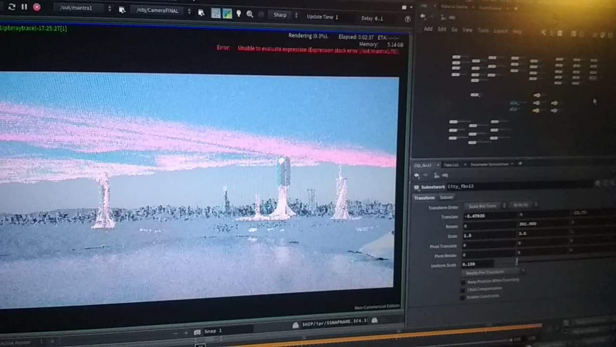Image resolution: width=616 pixels, height=347 pixels.
Task: Click the back arrow in the network editor path bar
Action: click(423, 16)
